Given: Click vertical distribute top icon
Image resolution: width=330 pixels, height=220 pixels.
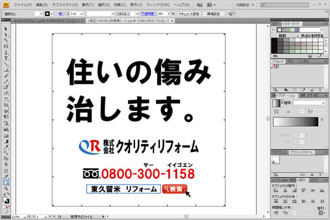Looking at the screenshot, I should (276, 201).
